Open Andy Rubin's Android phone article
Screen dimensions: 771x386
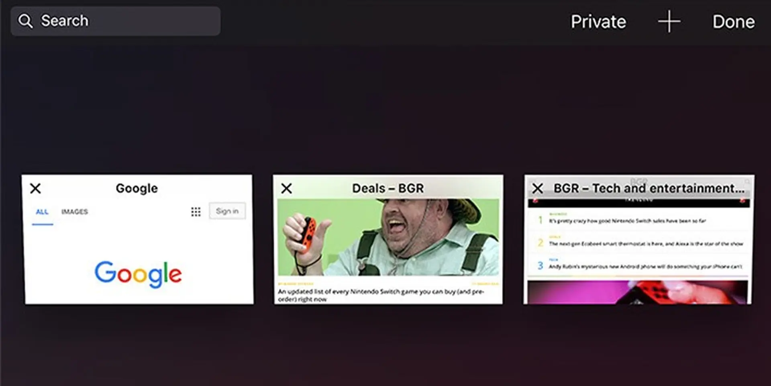click(645, 266)
